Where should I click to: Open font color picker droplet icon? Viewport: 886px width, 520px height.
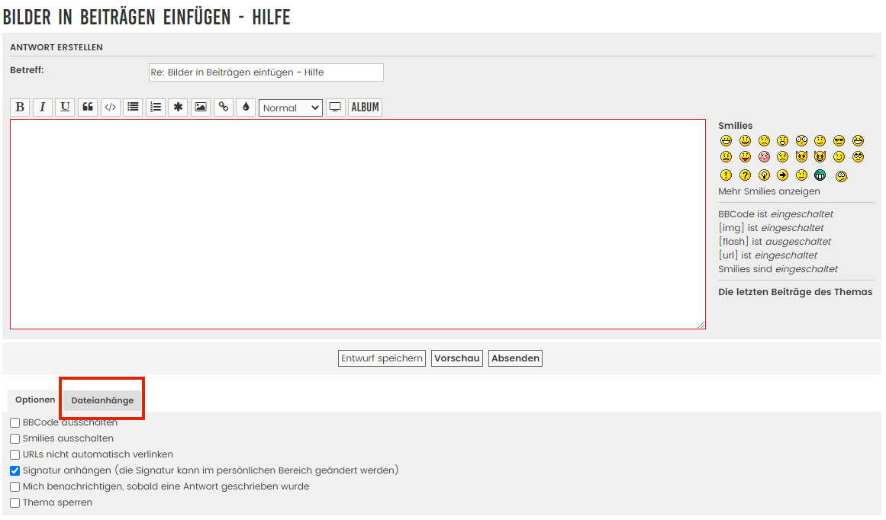[246, 108]
